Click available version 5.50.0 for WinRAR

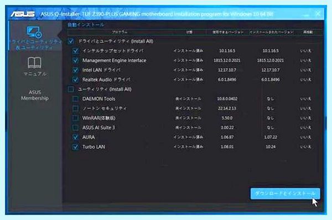pos(227,118)
